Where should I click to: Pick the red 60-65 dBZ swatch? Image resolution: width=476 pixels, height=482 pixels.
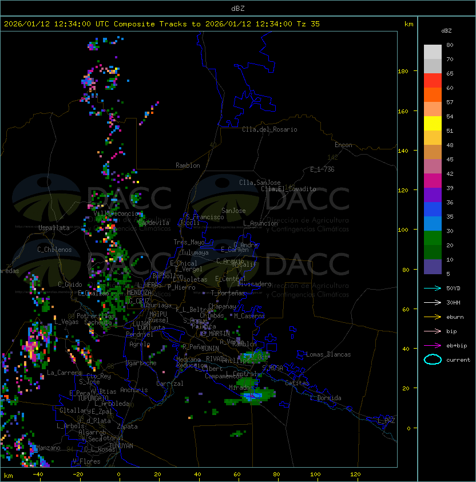[x=433, y=80]
